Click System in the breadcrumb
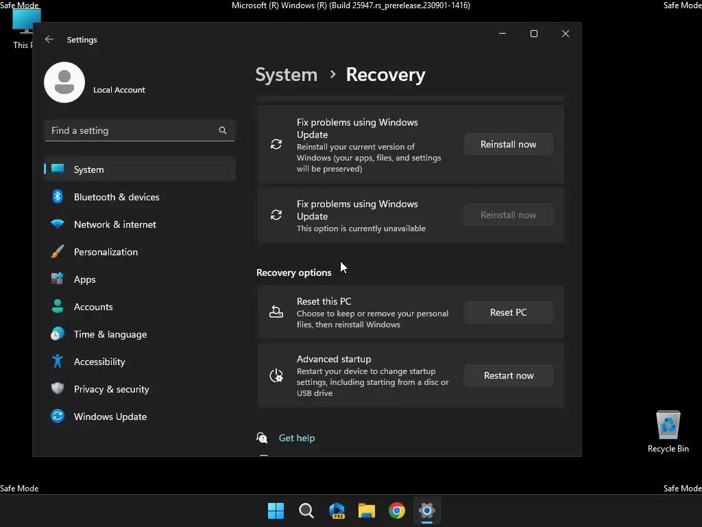 coord(286,74)
